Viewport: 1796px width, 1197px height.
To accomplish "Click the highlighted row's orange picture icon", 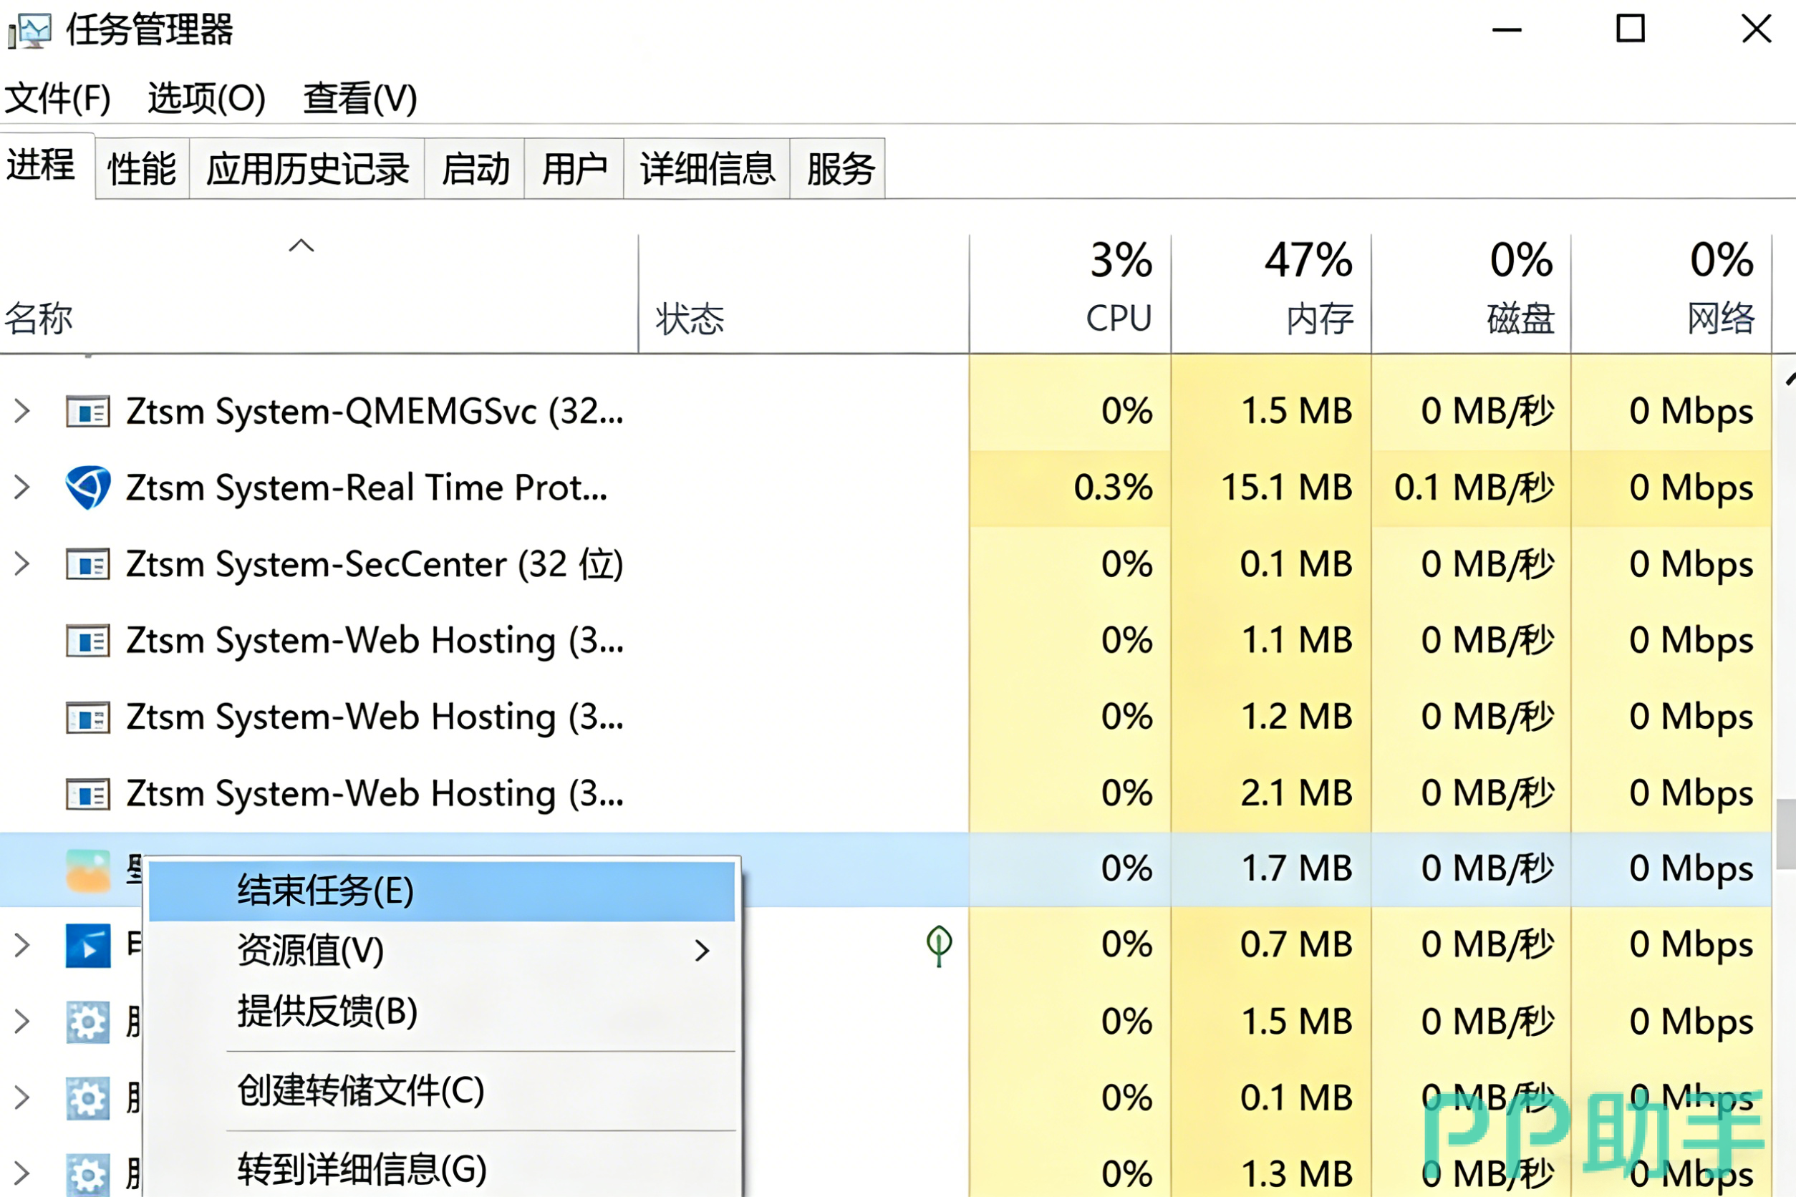I will tap(88, 871).
